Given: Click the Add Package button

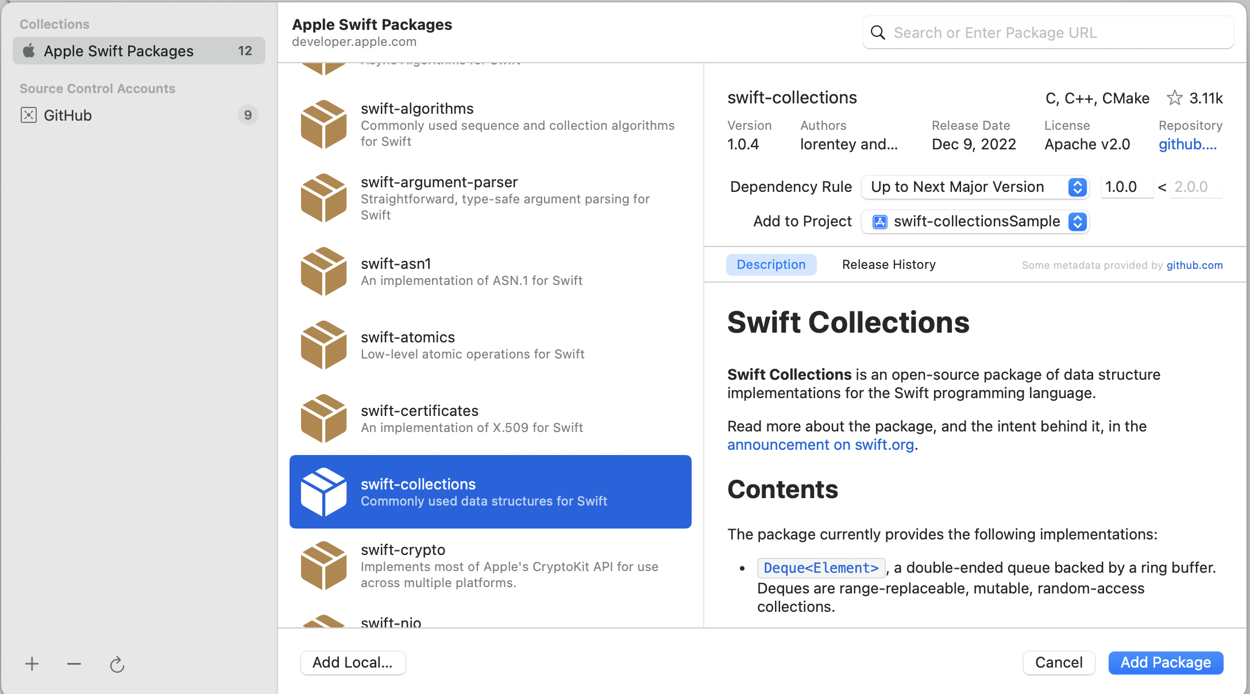Looking at the screenshot, I should 1166,662.
